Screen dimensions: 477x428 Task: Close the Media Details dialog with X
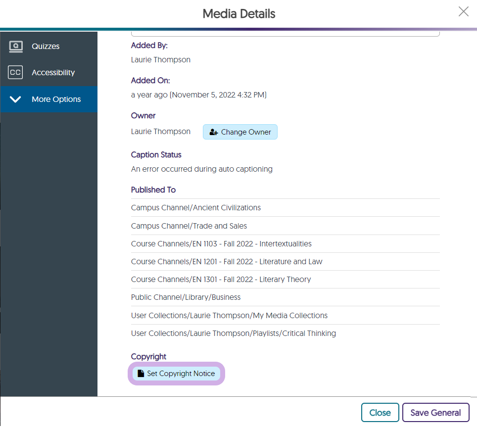click(463, 12)
